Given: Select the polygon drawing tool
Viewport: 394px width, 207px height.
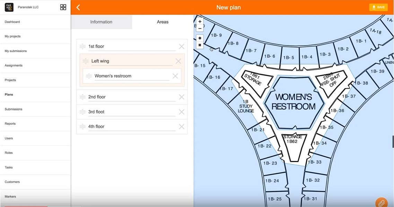Looking at the screenshot, I should point(200,38).
